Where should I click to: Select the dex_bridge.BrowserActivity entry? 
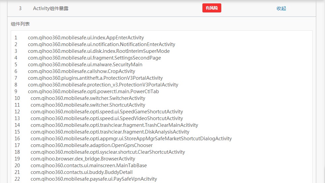point(83,159)
